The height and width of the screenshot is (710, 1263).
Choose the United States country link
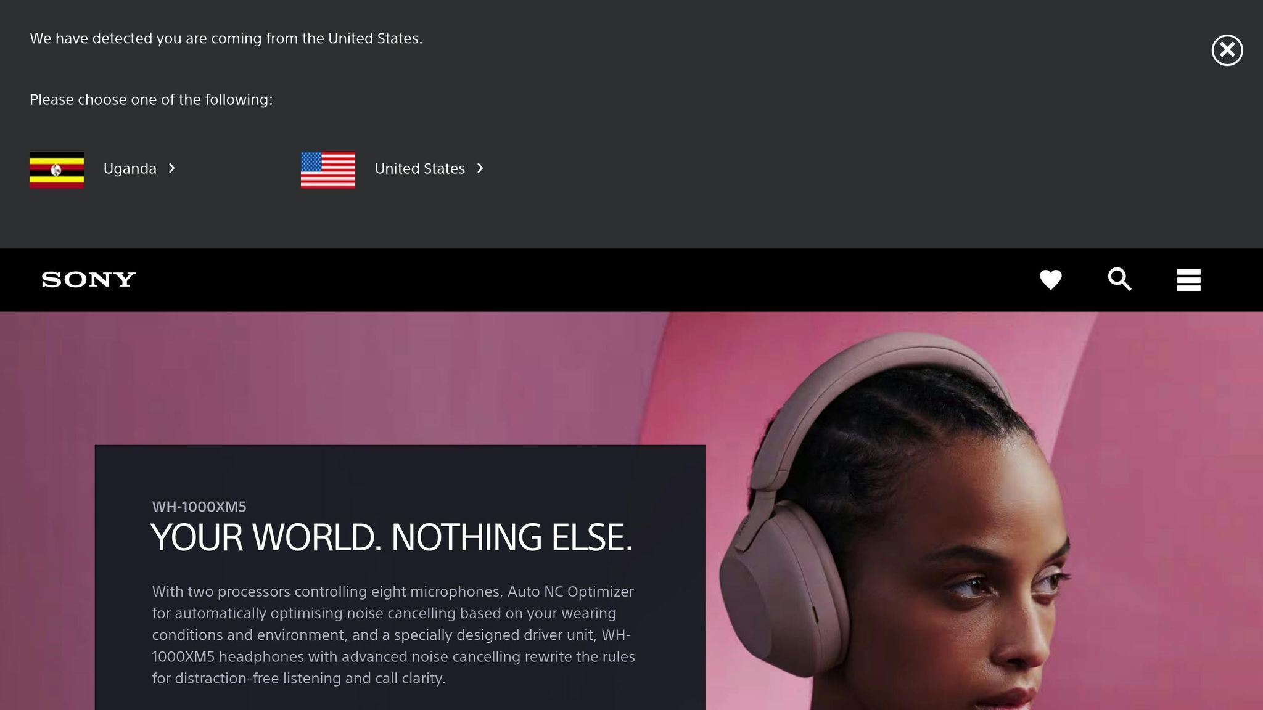coord(420,169)
